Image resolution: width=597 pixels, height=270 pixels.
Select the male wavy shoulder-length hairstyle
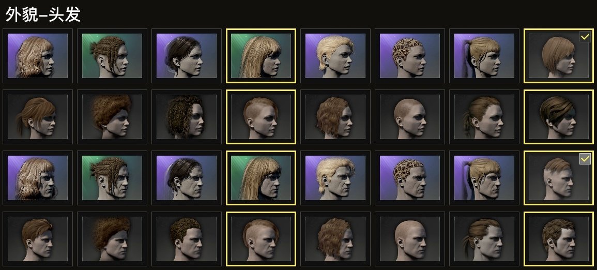point(335,239)
